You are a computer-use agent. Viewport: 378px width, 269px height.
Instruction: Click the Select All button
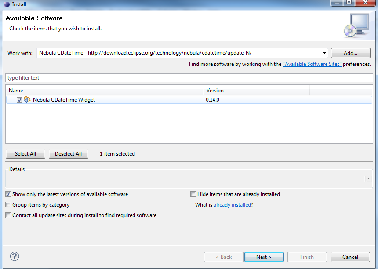click(25, 154)
